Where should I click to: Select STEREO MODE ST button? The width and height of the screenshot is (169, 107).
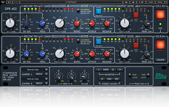[x=102, y=79]
